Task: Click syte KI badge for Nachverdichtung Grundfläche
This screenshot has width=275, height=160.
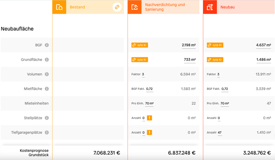Action: click(x=140, y=60)
